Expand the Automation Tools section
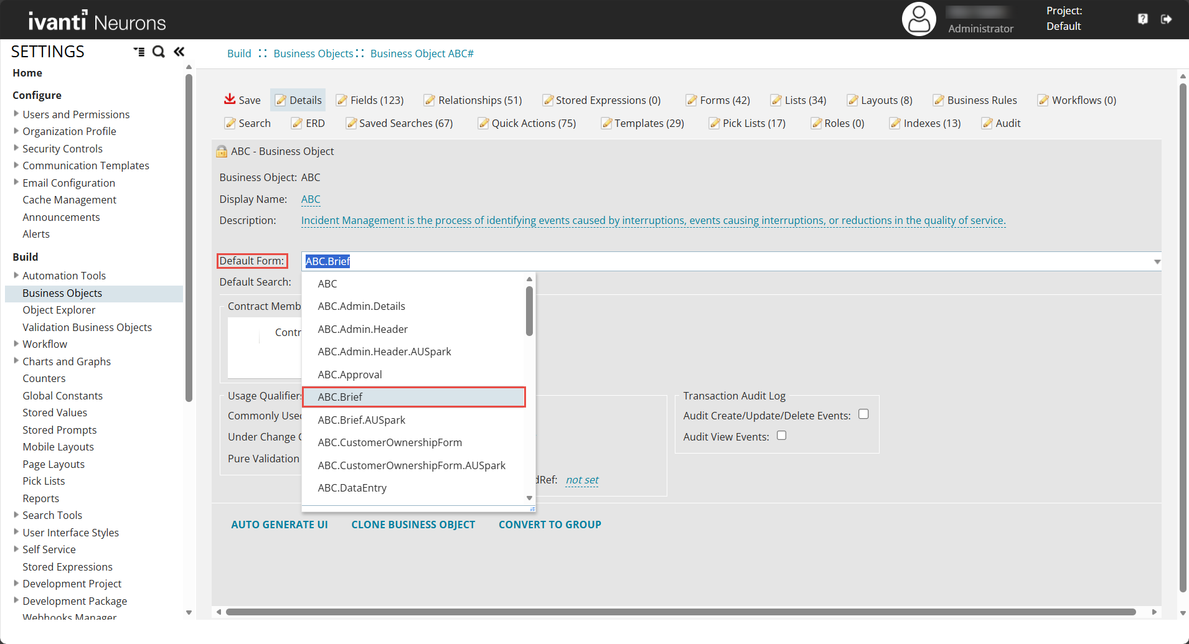The width and height of the screenshot is (1189, 644). tap(16, 275)
